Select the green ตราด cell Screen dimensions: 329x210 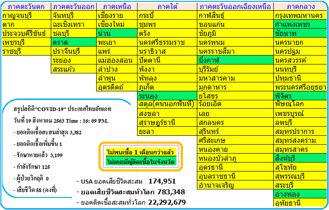click(x=74, y=42)
